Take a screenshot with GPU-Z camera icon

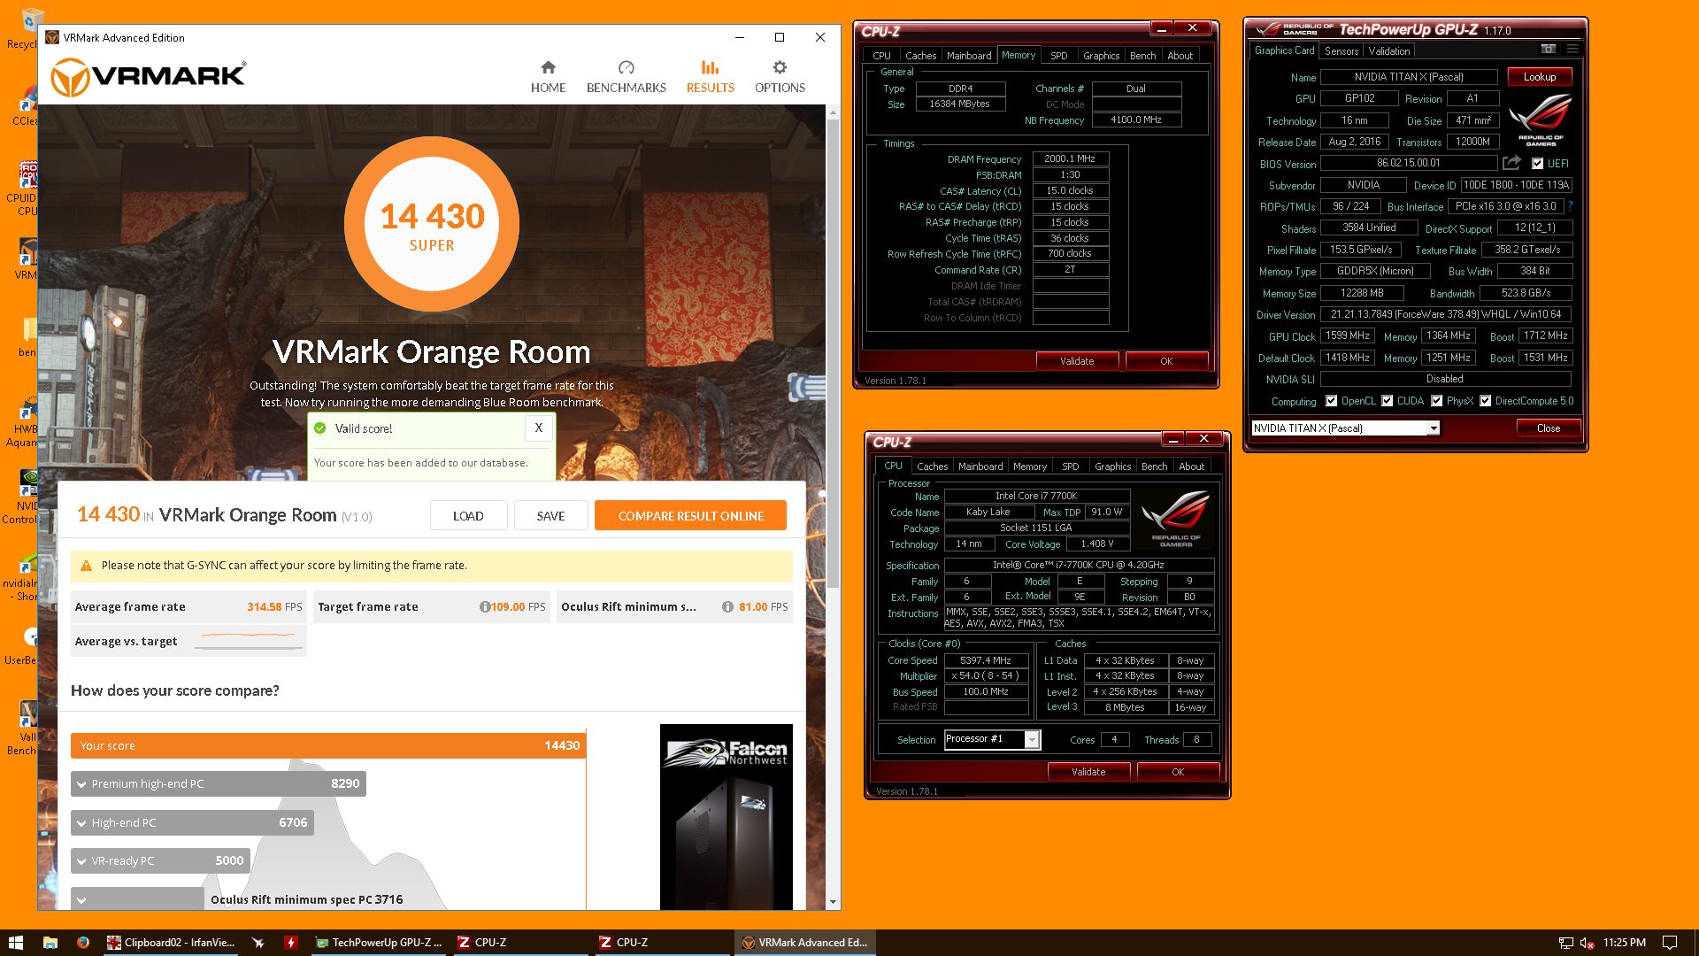point(1548,50)
